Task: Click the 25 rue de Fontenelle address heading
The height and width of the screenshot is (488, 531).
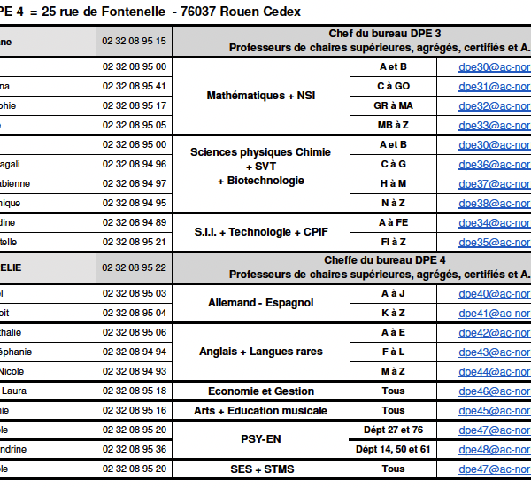Action: click(x=150, y=12)
